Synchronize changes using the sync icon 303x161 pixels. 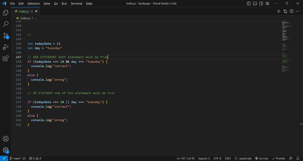(24, 158)
